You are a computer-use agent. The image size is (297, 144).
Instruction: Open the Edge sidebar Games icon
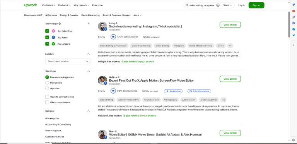(294, 17)
